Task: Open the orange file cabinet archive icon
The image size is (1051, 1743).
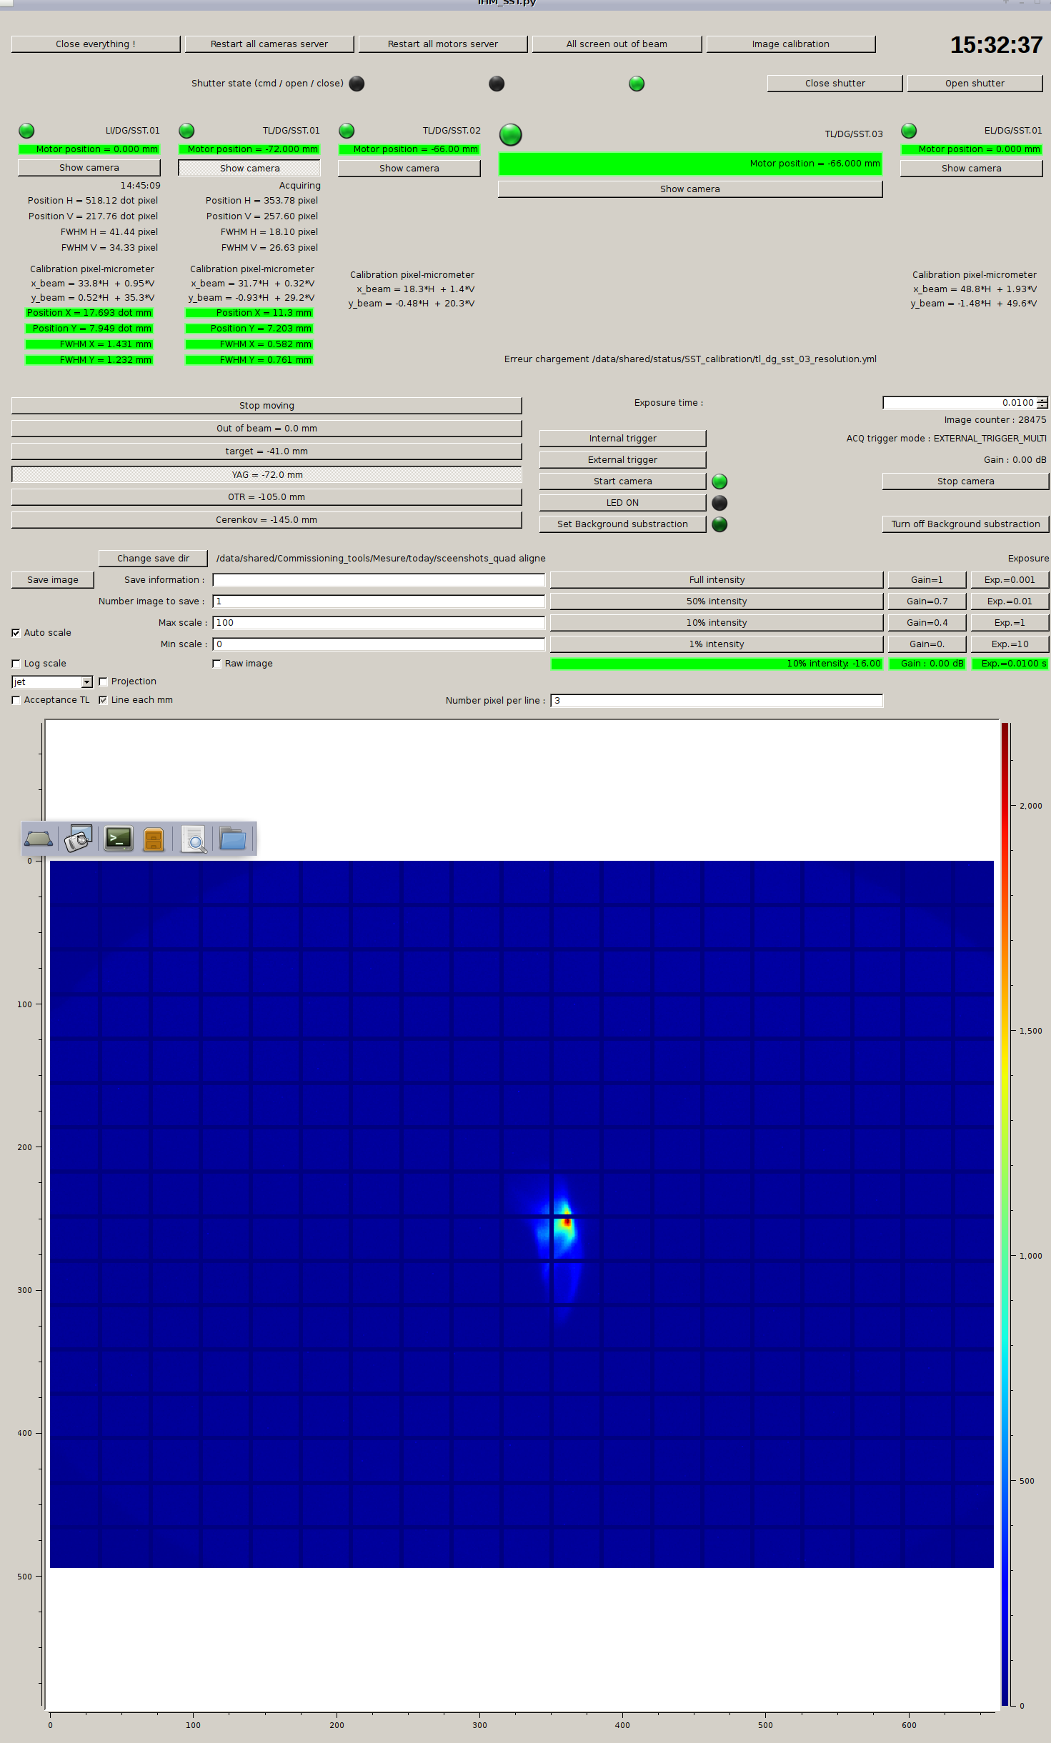Action: tap(154, 839)
